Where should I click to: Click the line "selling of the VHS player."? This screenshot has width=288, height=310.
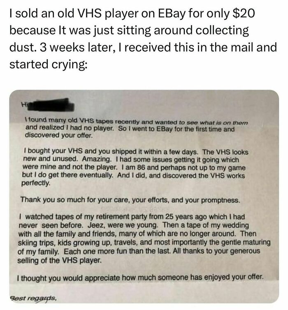click(60, 260)
